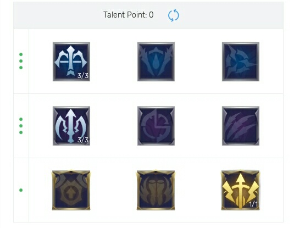This screenshot has height=228, width=294.
Task: Select the dimmed swirling blades talent
Action: [x=241, y=62]
